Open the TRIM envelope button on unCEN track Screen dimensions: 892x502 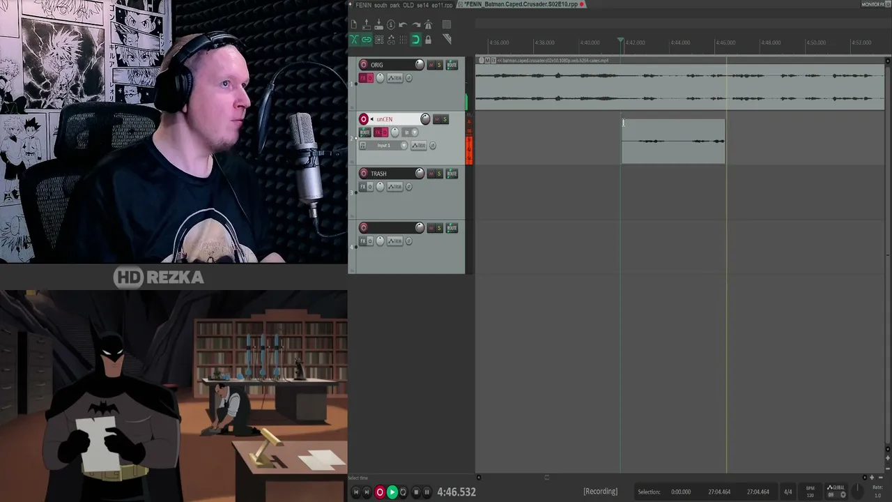pyautogui.click(x=419, y=146)
